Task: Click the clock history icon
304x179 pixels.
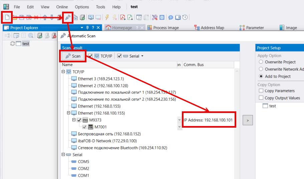Action: click(185, 17)
